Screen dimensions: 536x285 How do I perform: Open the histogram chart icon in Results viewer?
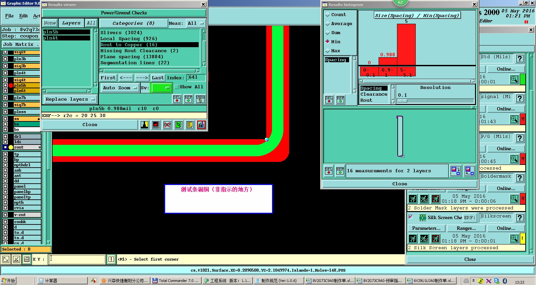pyautogui.click(x=201, y=125)
